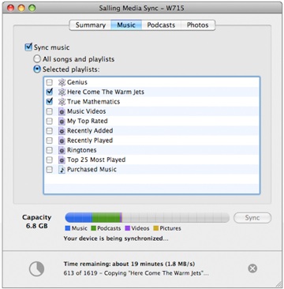The height and width of the screenshot is (289, 284).
Task: Click the green Podcasts segment of capacity bar
Action: point(106,218)
